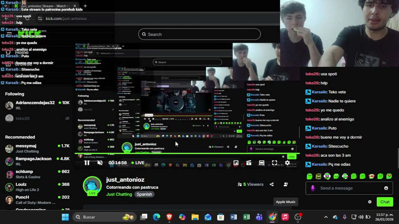The width and height of the screenshot is (399, 224).
Task: Open PuncH Call of Duty channel
Action: pos(37,200)
